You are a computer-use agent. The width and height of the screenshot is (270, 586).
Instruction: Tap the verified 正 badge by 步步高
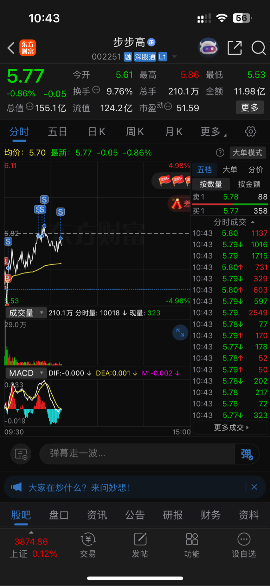[x=152, y=42]
